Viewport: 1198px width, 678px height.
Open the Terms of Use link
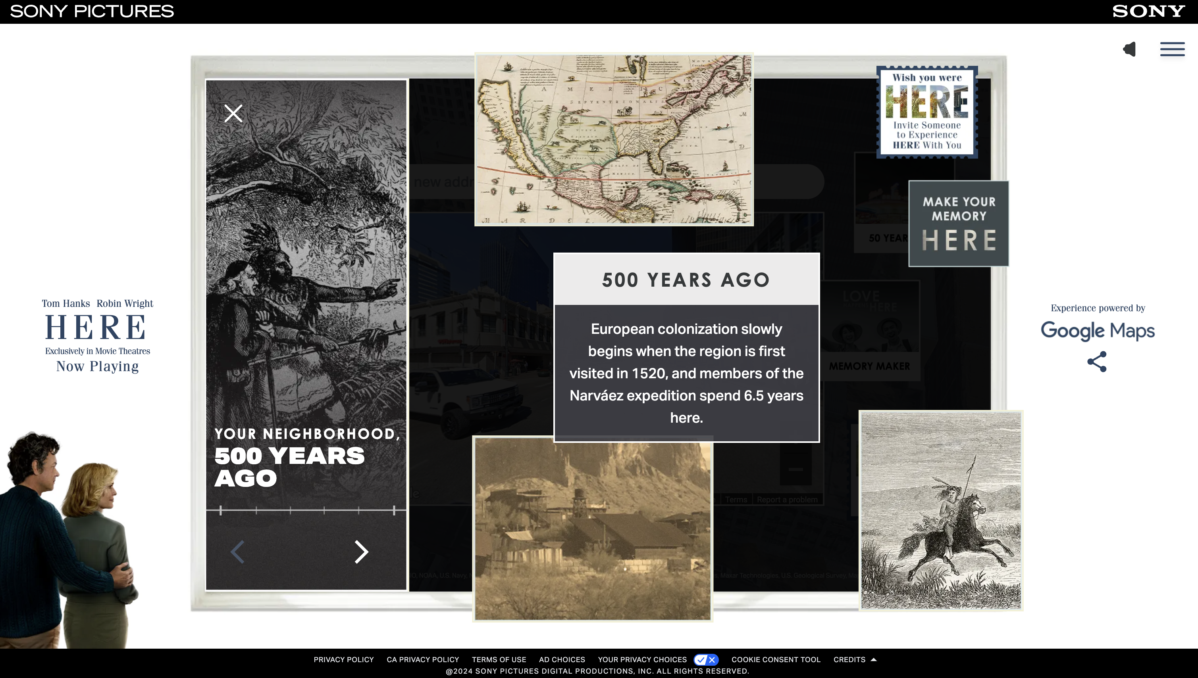tap(499, 659)
